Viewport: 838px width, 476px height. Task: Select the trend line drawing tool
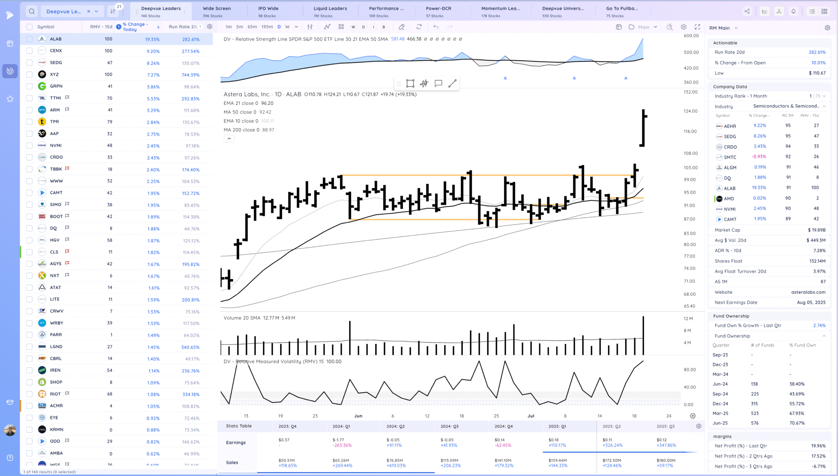click(452, 84)
